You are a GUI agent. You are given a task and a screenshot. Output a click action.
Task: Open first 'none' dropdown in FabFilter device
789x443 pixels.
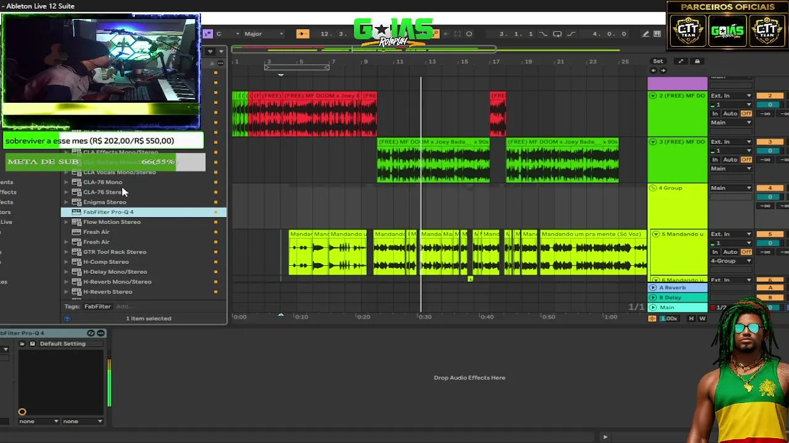[x=39, y=421]
